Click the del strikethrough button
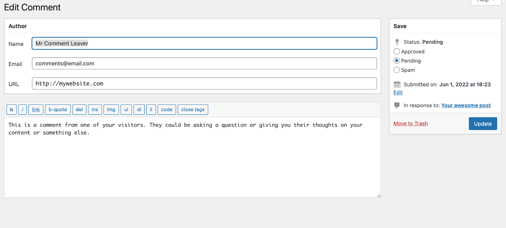This screenshot has width=506, height=228. click(79, 109)
